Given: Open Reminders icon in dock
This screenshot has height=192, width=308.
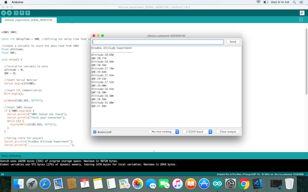Looking at the screenshot, I should (x=111, y=184).
